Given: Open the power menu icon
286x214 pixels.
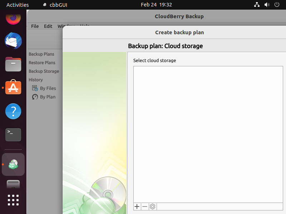Looking at the screenshot, I should click(x=277, y=5).
